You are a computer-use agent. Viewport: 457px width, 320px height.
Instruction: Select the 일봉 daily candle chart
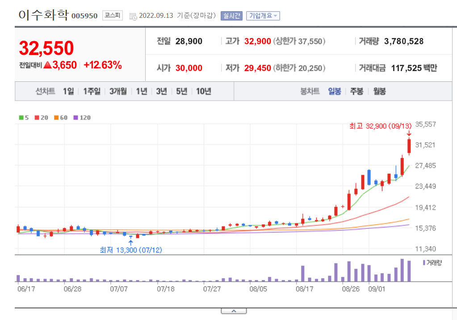click(335, 91)
